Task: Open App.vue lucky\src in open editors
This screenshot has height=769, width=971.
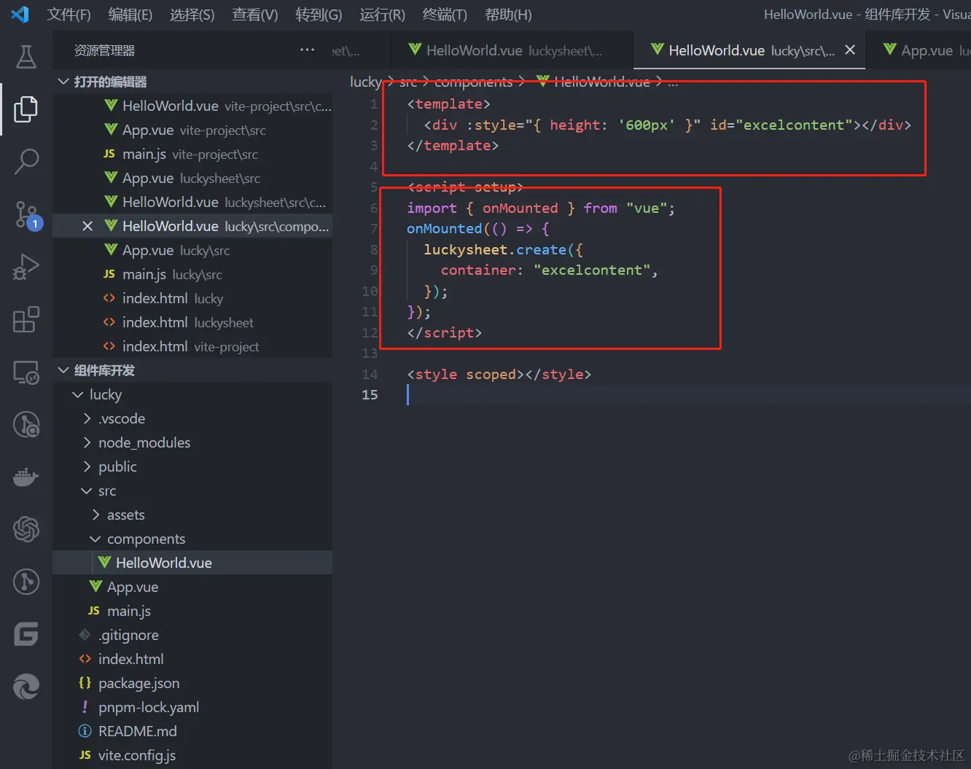Action: tap(193, 250)
